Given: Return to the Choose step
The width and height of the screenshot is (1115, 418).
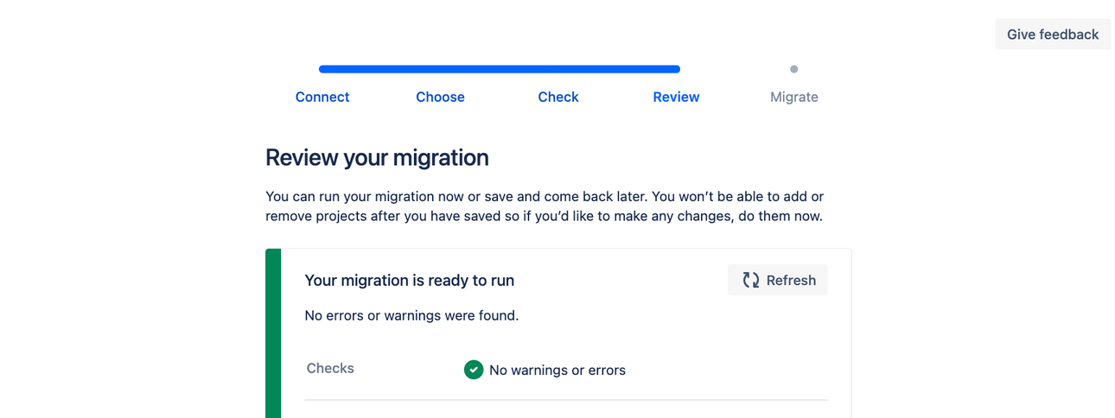Looking at the screenshot, I should coord(440,97).
